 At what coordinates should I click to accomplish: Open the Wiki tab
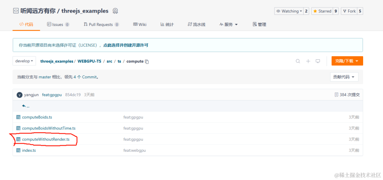(x=140, y=24)
